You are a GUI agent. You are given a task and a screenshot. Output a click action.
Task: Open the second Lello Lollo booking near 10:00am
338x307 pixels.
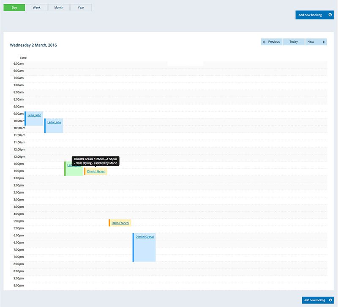[x=54, y=122]
